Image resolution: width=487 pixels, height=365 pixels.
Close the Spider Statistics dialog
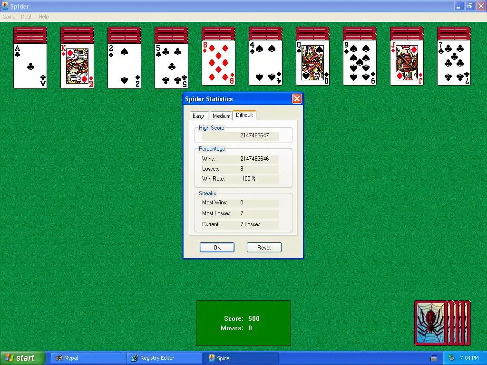[x=297, y=99]
